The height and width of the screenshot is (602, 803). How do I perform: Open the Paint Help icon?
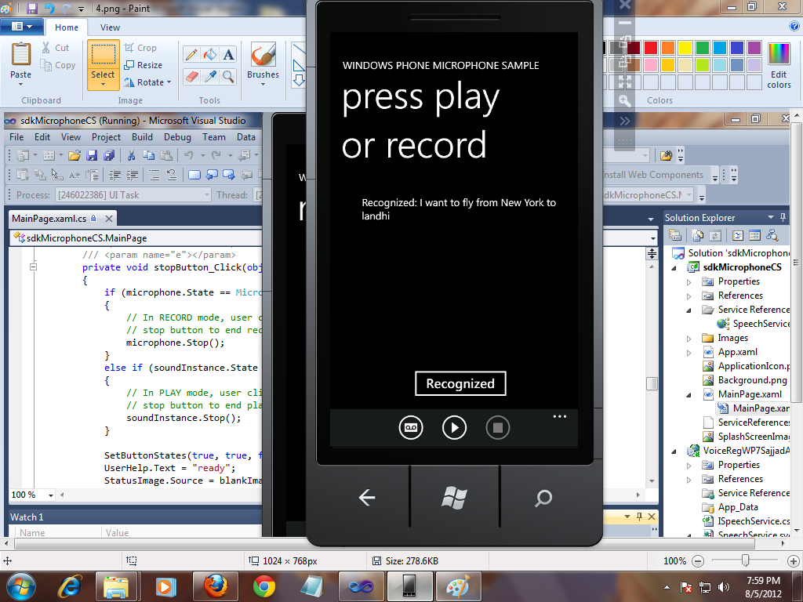tap(794, 26)
